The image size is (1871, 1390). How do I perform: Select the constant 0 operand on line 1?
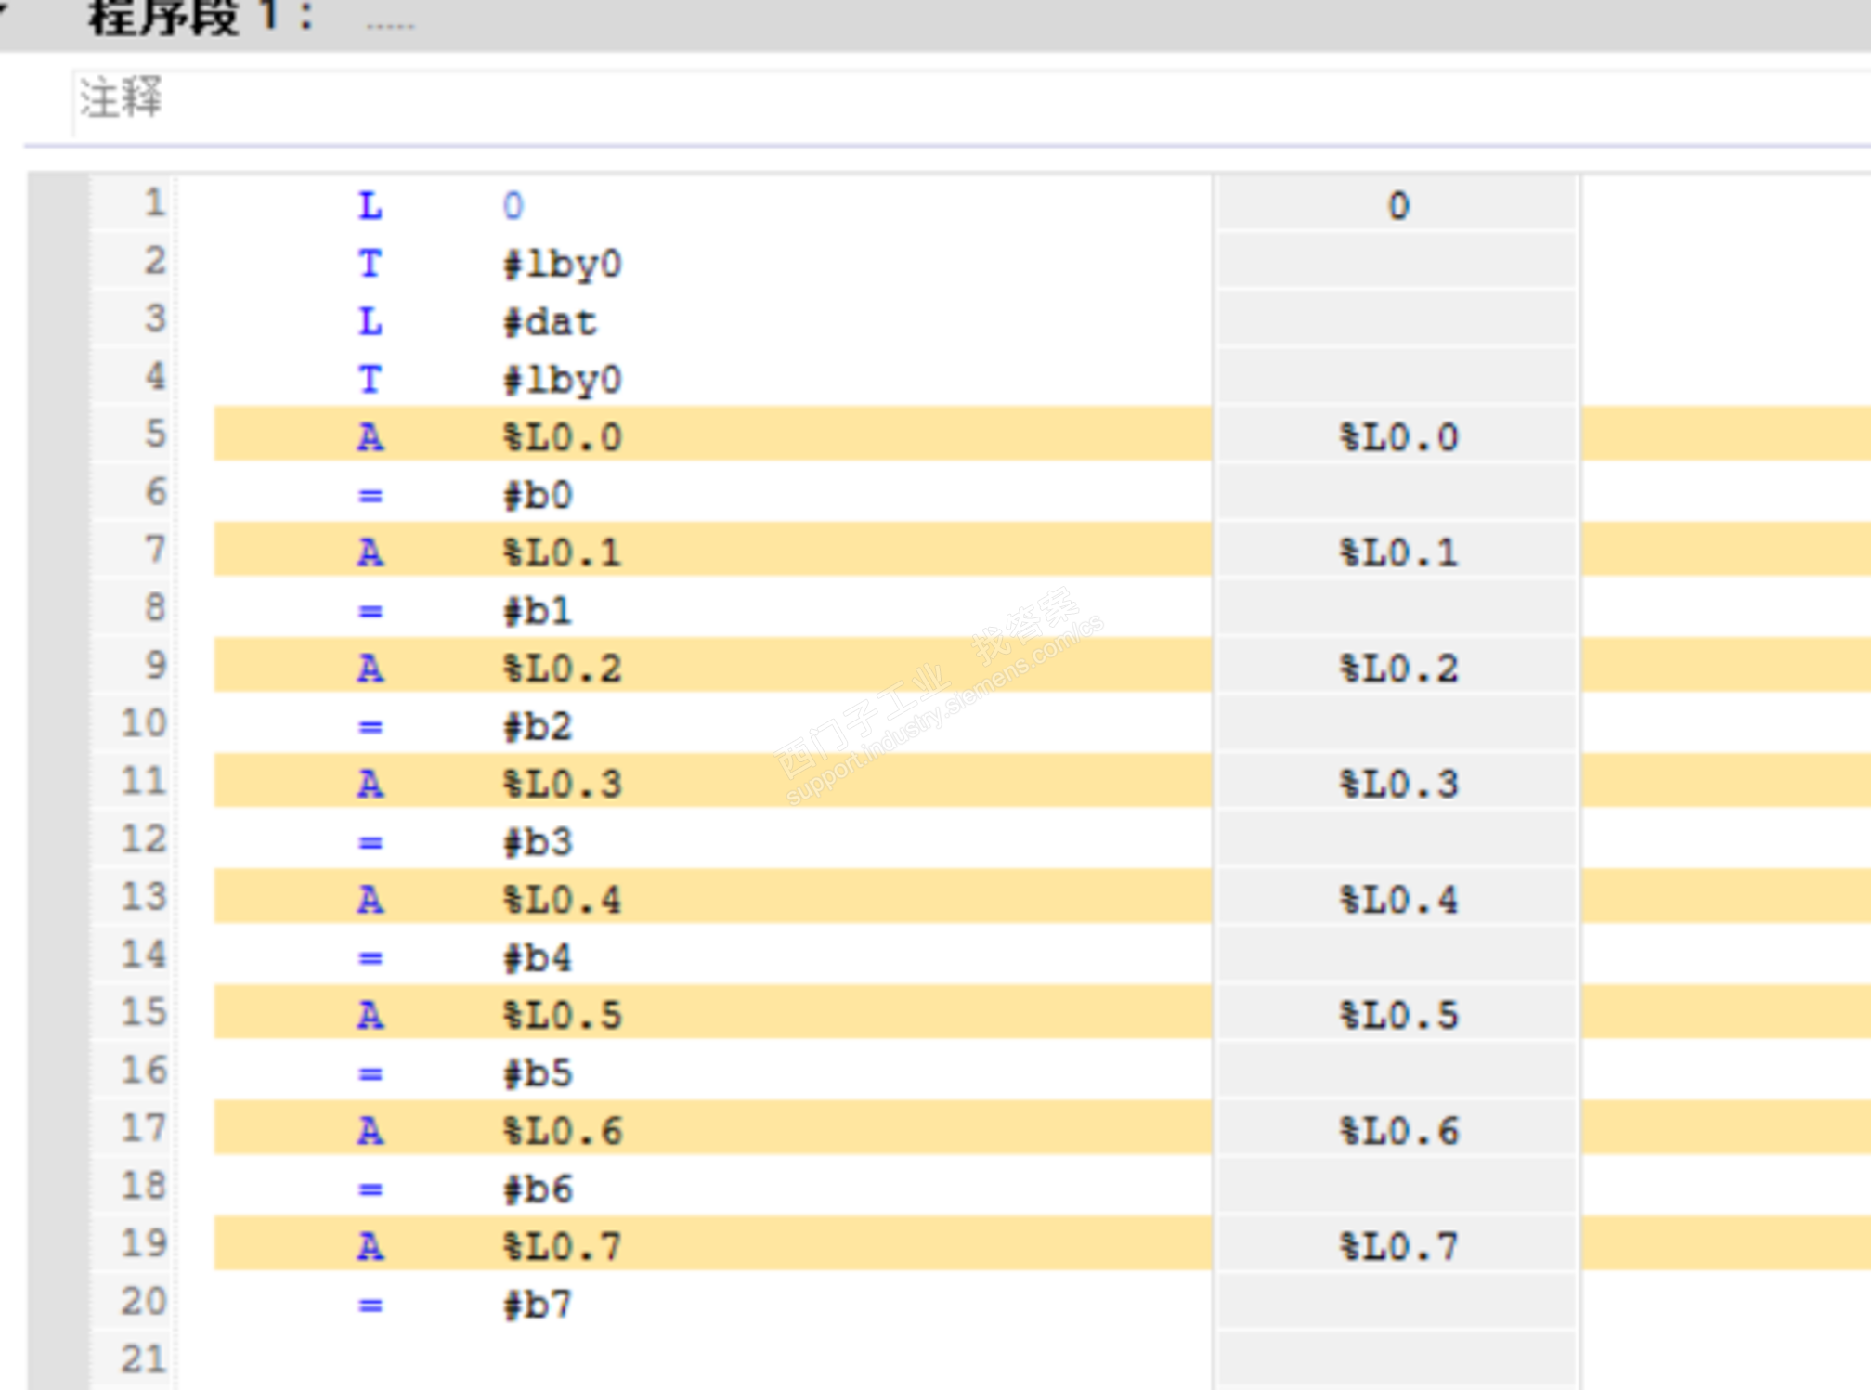pyautogui.click(x=513, y=206)
